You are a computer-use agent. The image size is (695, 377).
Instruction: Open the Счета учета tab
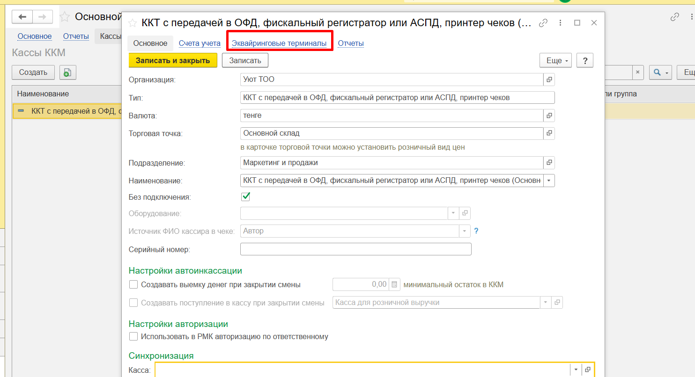tap(200, 43)
